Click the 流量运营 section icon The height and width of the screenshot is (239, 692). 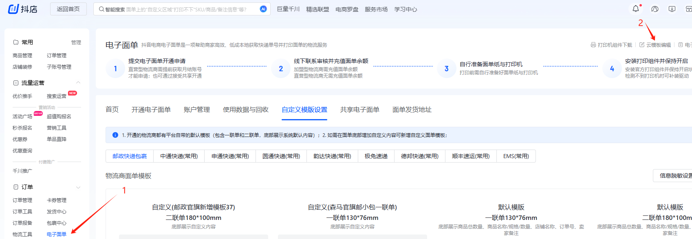click(x=16, y=83)
